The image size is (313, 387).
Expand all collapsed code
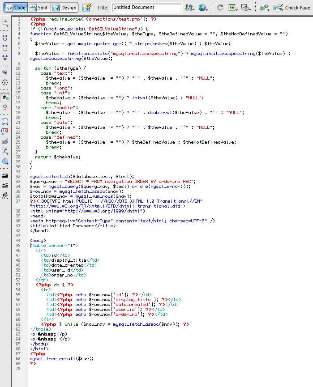point(5,58)
